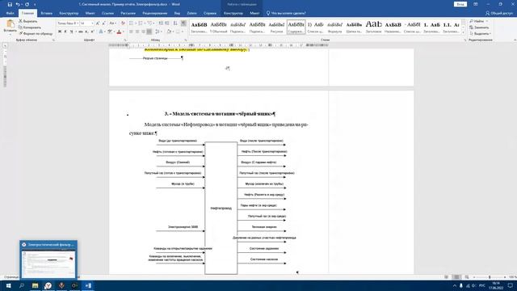This screenshot has width=517, height=291.
Task: Open the Файл tab
Action: [10, 13]
